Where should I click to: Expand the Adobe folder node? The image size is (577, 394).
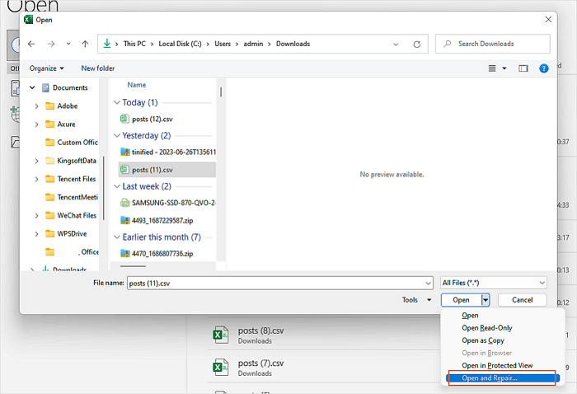point(36,106)
